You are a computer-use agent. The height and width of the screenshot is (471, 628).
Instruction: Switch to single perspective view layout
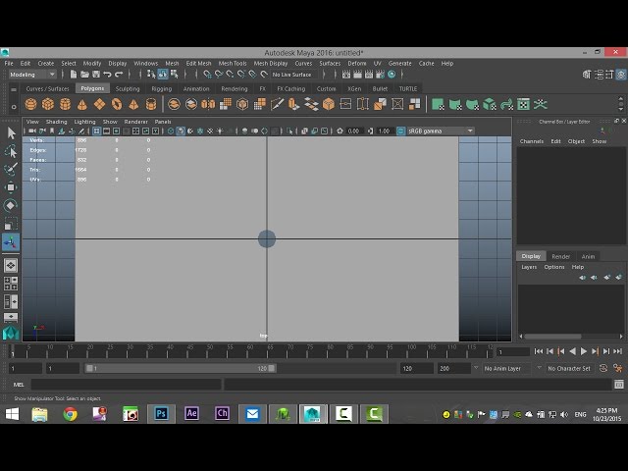(x=11, y=265)
